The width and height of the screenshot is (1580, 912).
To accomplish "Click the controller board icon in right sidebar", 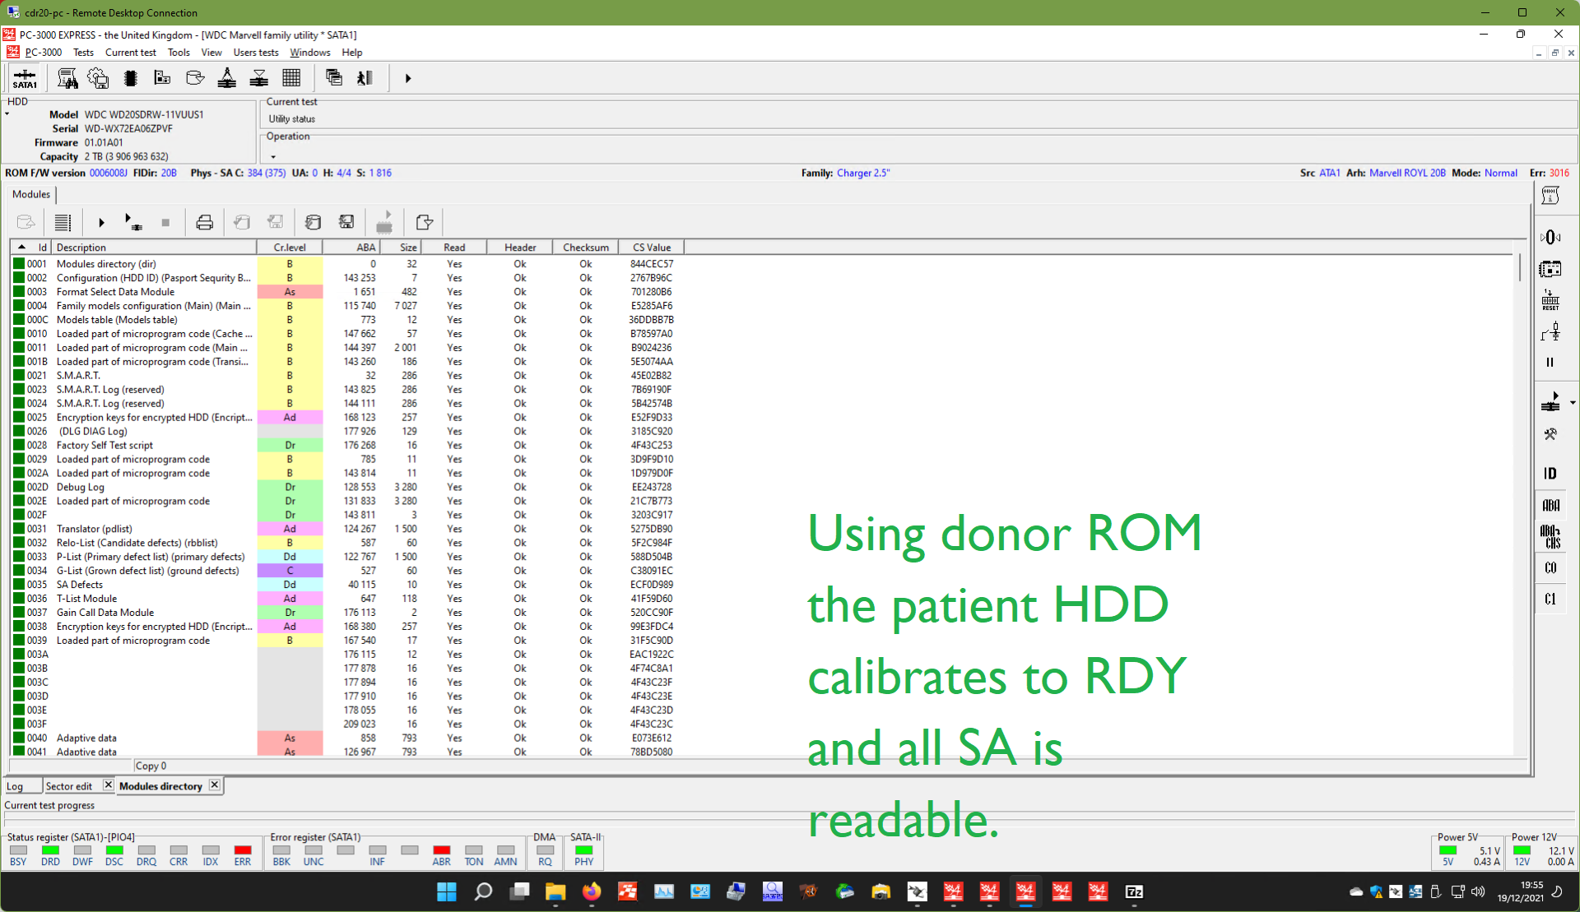I will [1550, 269].
